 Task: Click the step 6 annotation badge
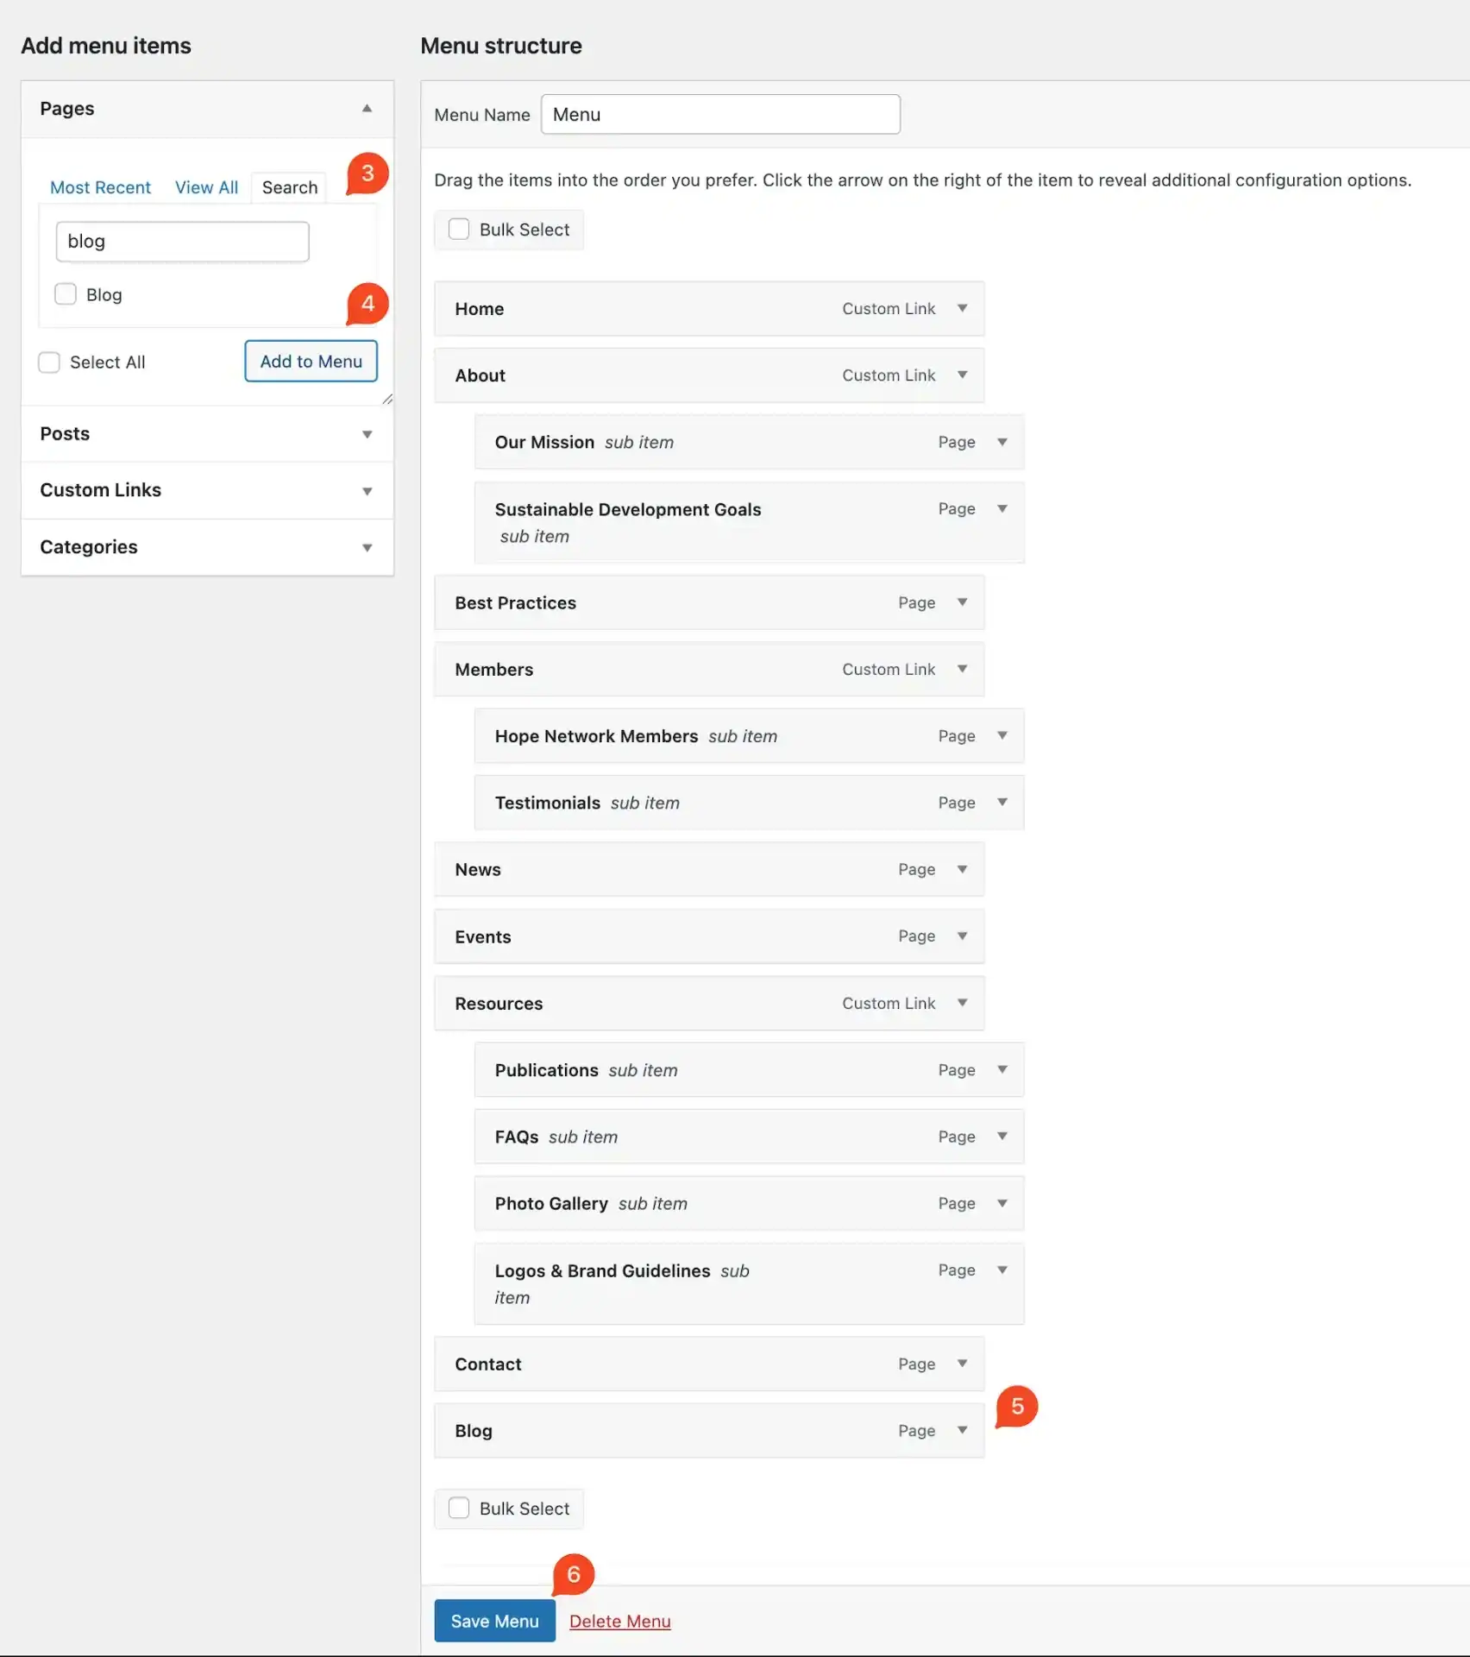point(574,1574)
